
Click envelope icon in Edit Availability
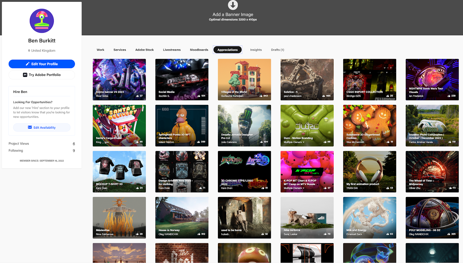(x=30, y=127)
